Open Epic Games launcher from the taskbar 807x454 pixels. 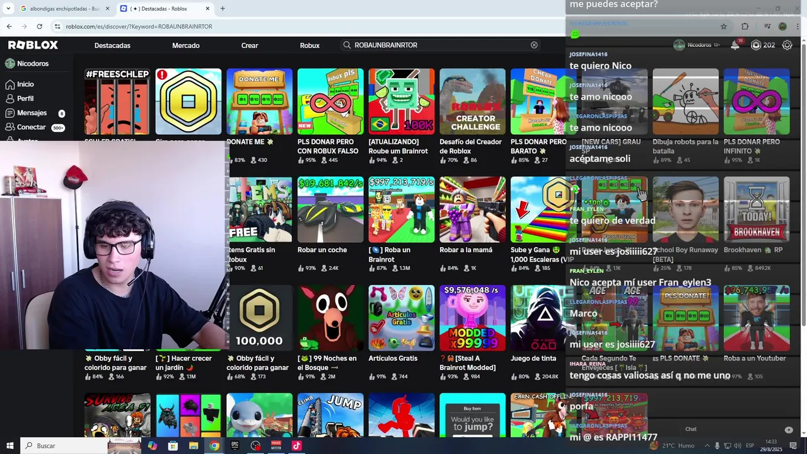pos(235,446)
